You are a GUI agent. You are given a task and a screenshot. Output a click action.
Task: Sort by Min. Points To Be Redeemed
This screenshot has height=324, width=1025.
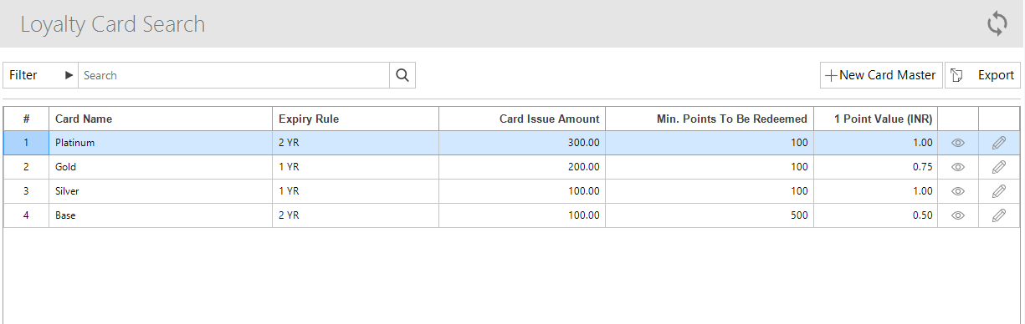[x=710, y=119]
